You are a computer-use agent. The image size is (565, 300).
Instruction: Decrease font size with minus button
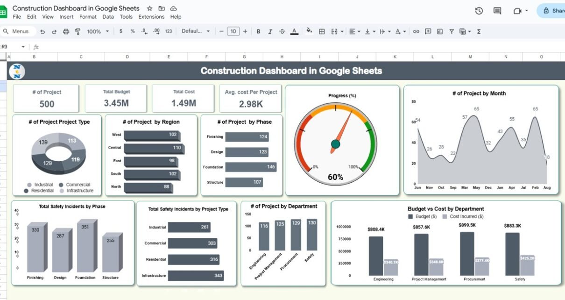pyautogui.click(x=221, y=31)
